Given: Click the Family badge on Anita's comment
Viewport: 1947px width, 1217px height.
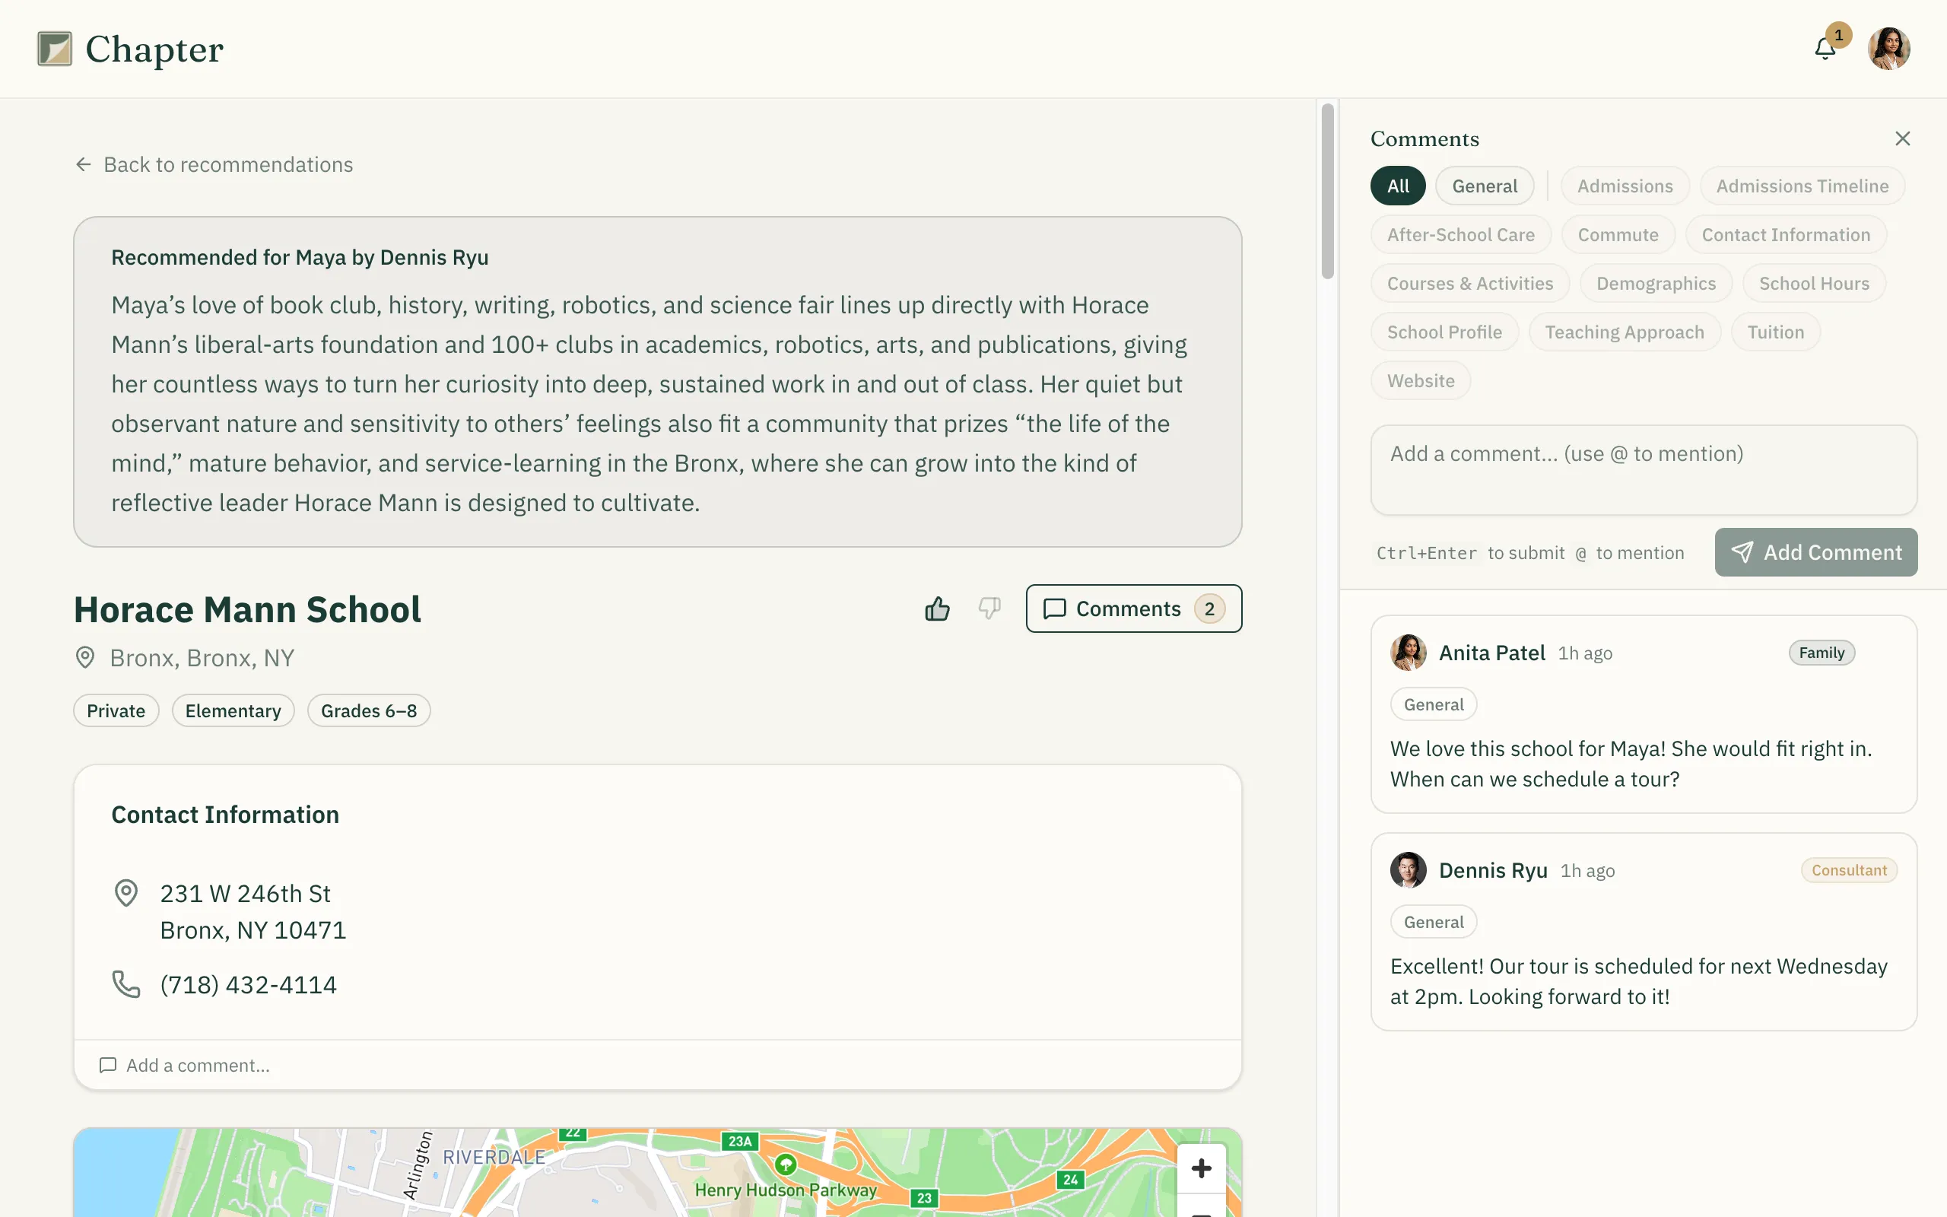Looking at the screenshot, I should (x=1822, y=653).
